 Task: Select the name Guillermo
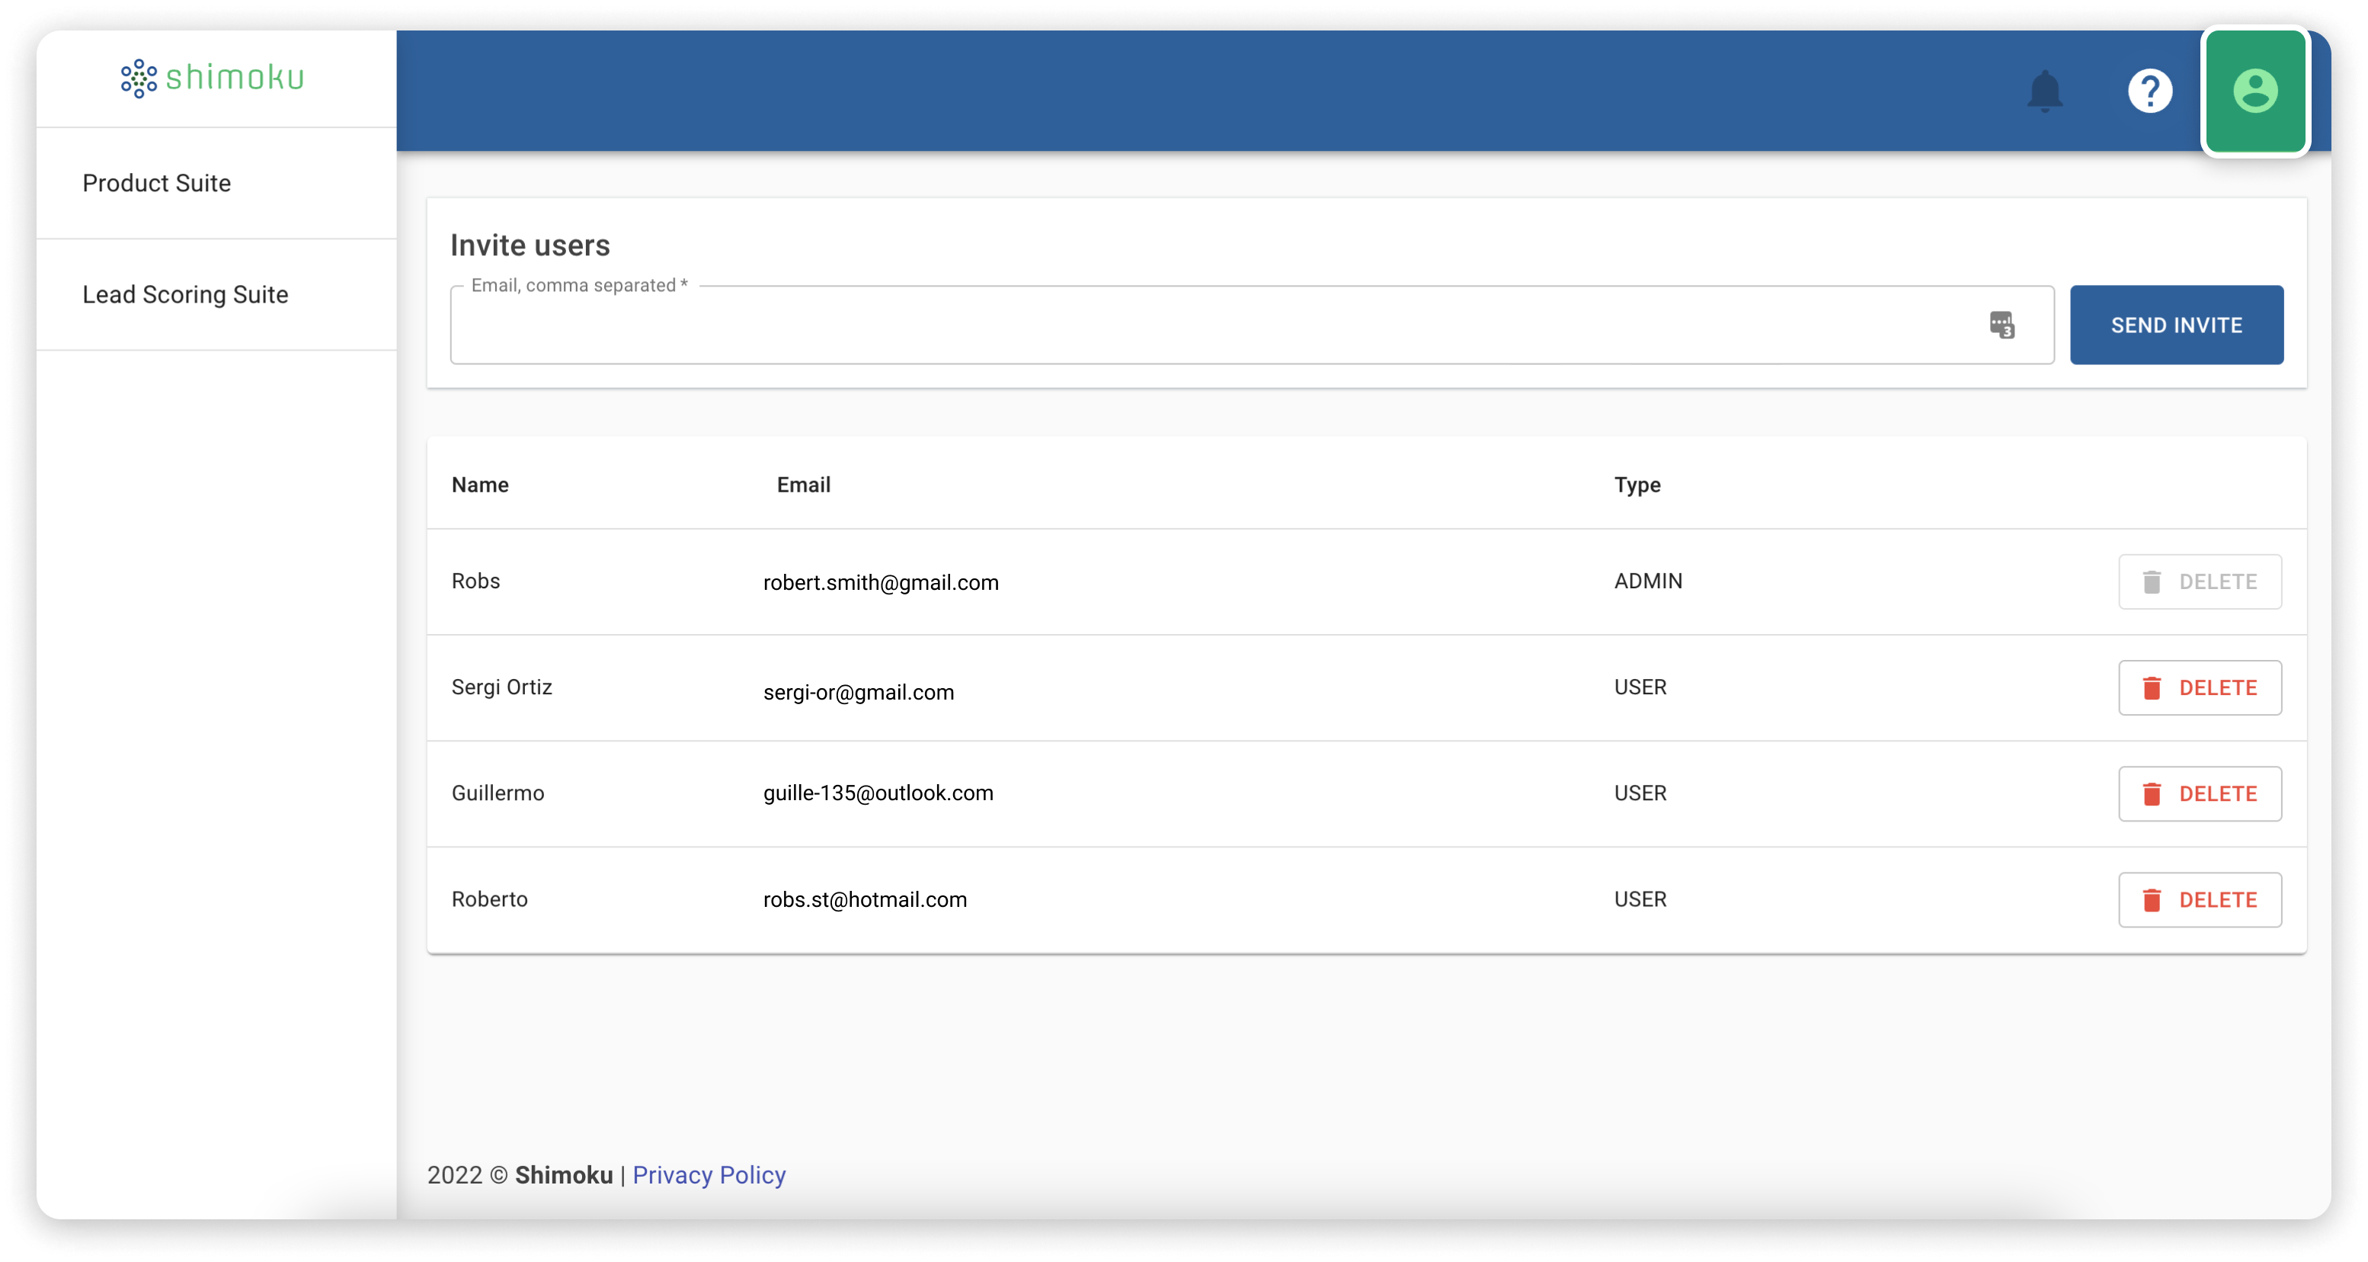(498, 793)
